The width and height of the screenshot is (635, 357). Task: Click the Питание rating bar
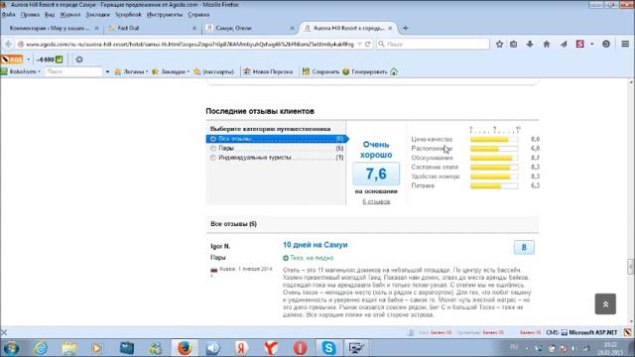(x=494, y=185)
